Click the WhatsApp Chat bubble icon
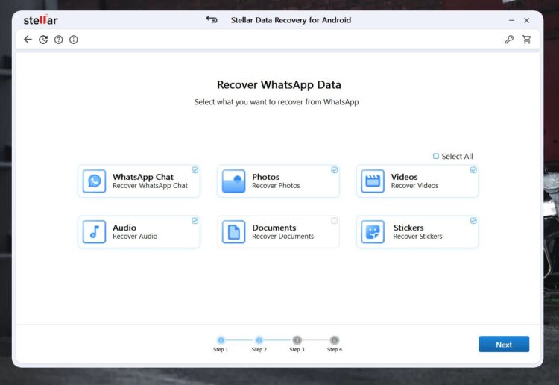The width and height of the screenshot is (559, 385). pyautogui.click(x=94, y=181)
